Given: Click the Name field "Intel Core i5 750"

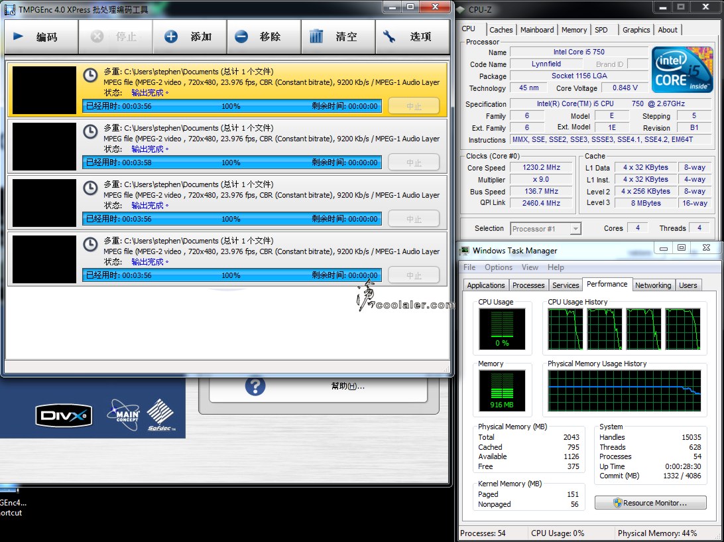Looking at the screenshot, I should (x=579, y=52).
